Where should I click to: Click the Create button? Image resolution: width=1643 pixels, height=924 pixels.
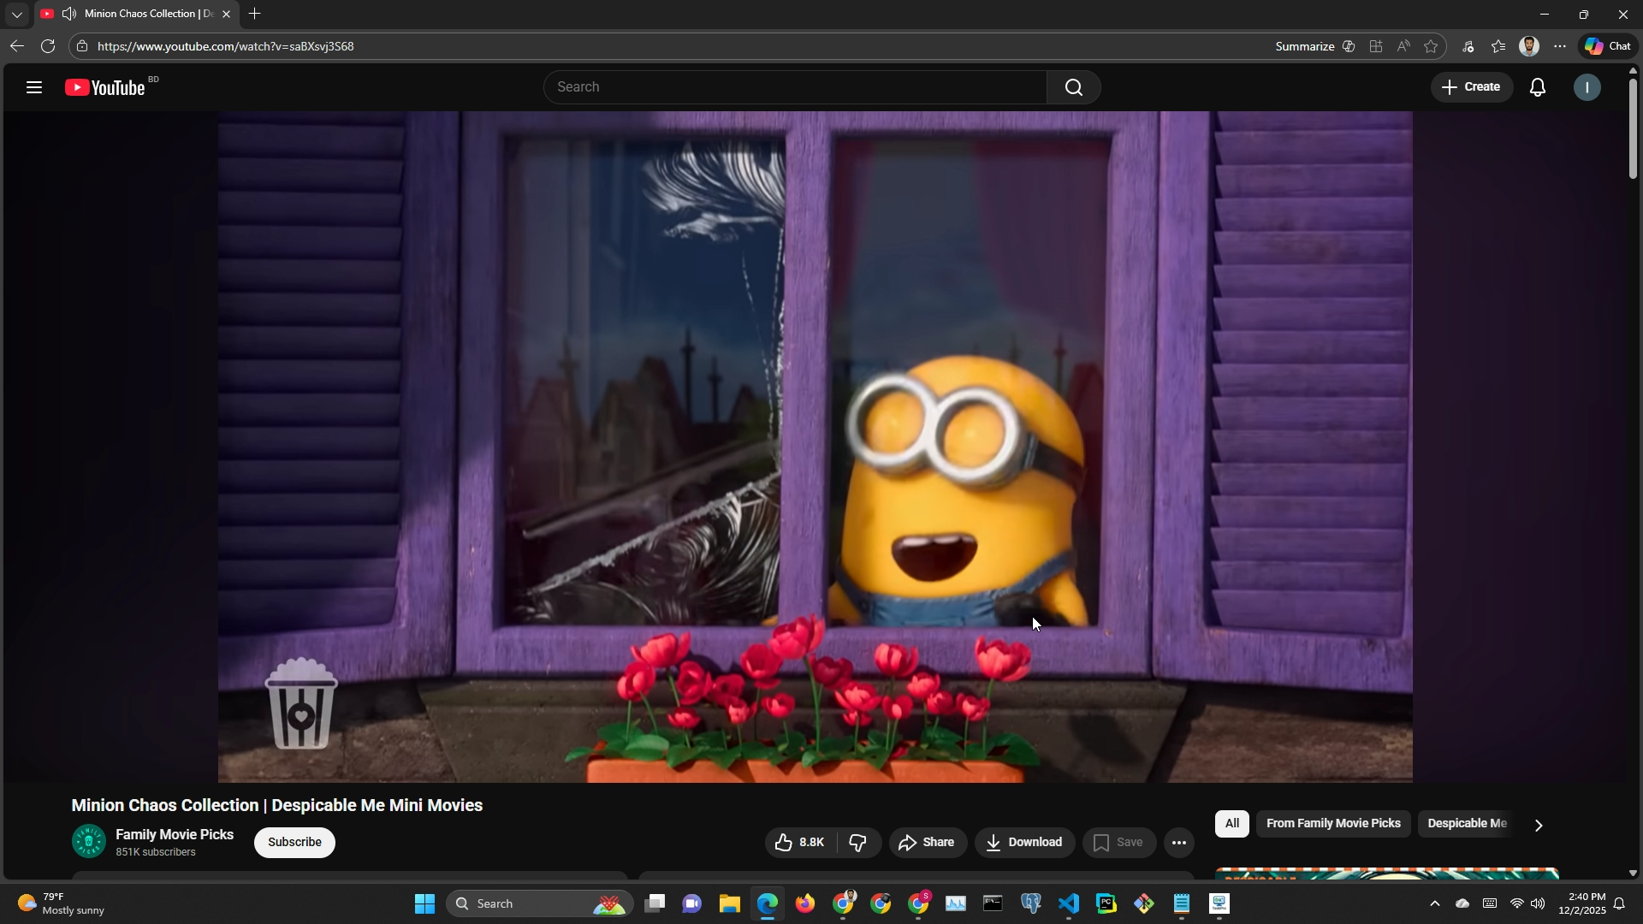(1471, 87)
